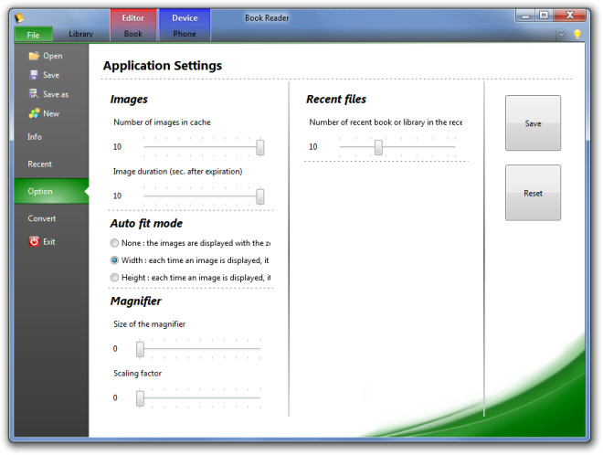
Task: Click the New document icon
Action: tap(34, 113)
